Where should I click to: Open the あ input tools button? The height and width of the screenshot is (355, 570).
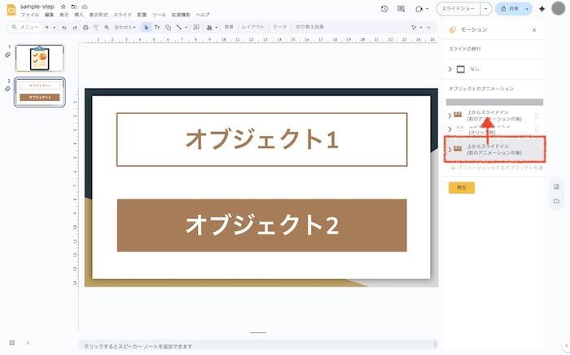(x=209, y=27)
